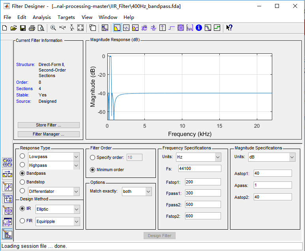The height and width of the screenshot is (251, 305).
Task: Display the Phase Delay response icon
Action: (153, 28)
